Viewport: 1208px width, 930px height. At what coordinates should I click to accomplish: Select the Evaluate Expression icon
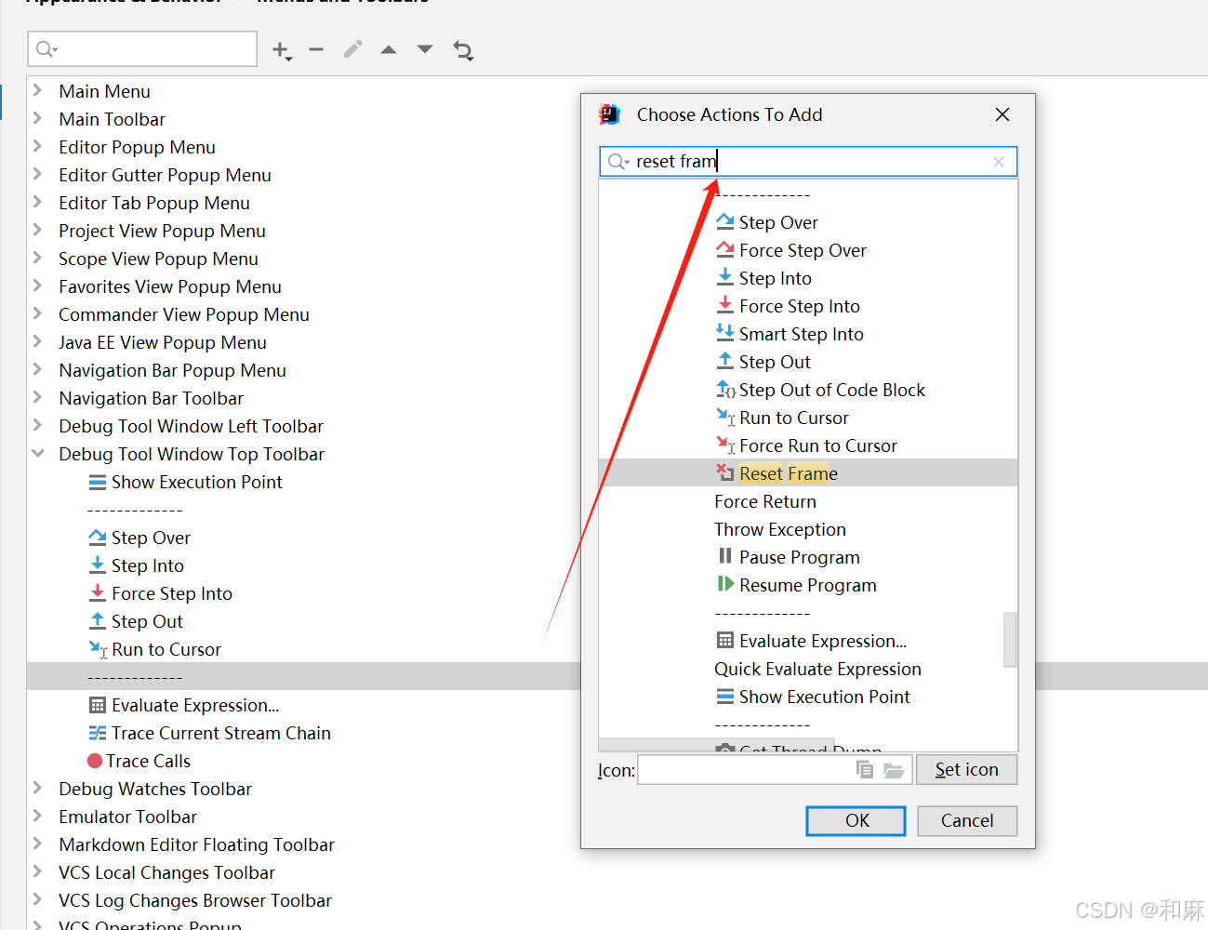(x=724, y=640)
